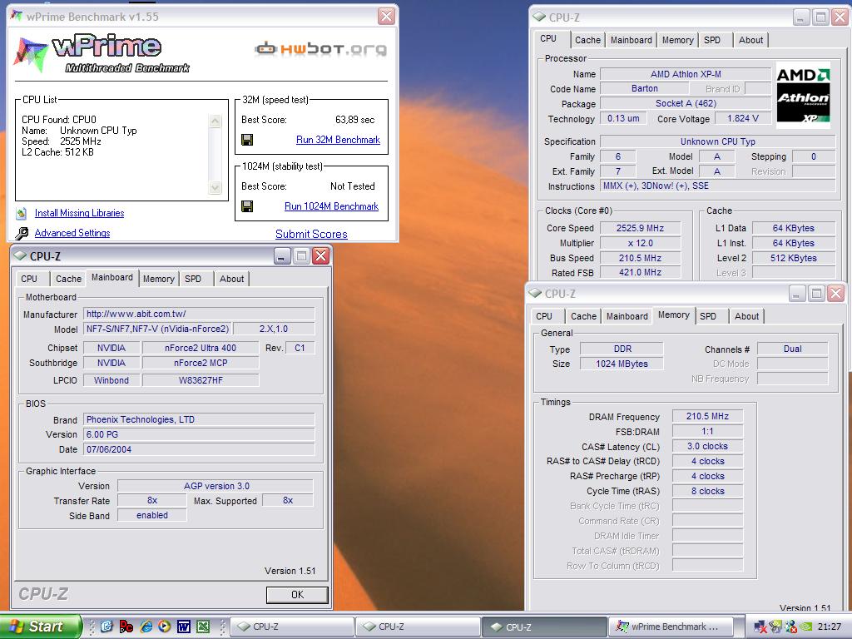Open Mainboard tab in top-right CPU-Z window
This screenshot has width=852, height=639.
(x=631, y=40)
